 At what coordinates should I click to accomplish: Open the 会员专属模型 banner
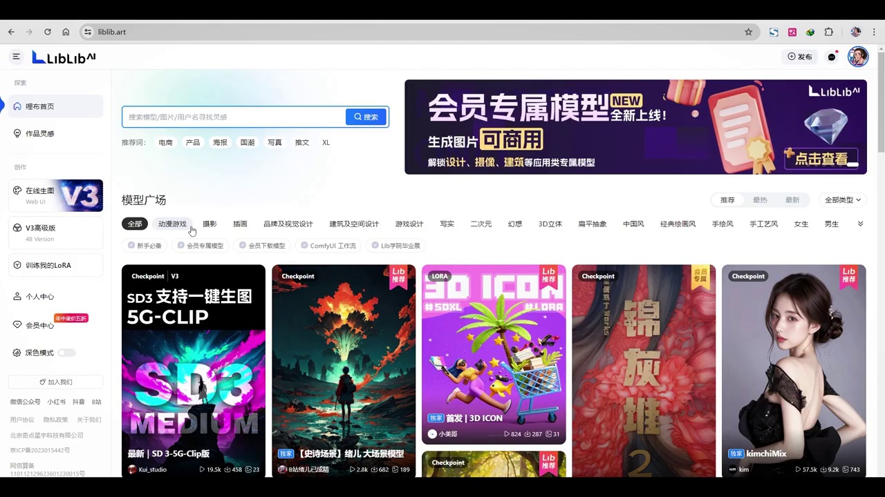635,127
